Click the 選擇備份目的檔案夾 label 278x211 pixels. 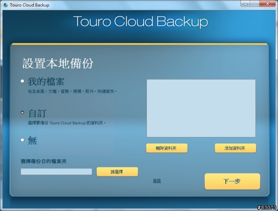[43, 161]
